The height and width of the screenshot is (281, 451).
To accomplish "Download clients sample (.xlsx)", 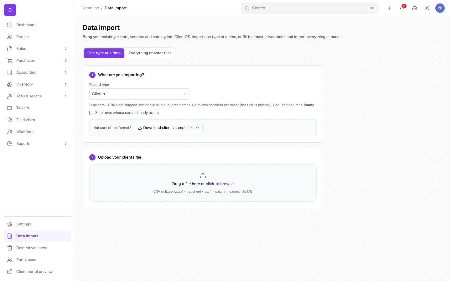I will coord(168,128).
